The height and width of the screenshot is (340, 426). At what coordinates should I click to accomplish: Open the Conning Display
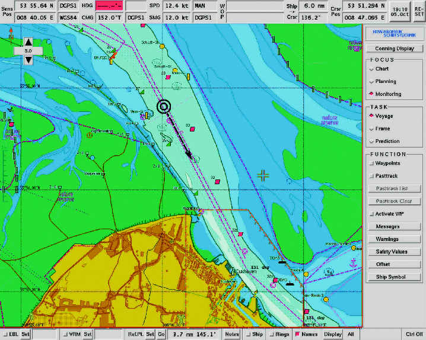coord(395,49)
